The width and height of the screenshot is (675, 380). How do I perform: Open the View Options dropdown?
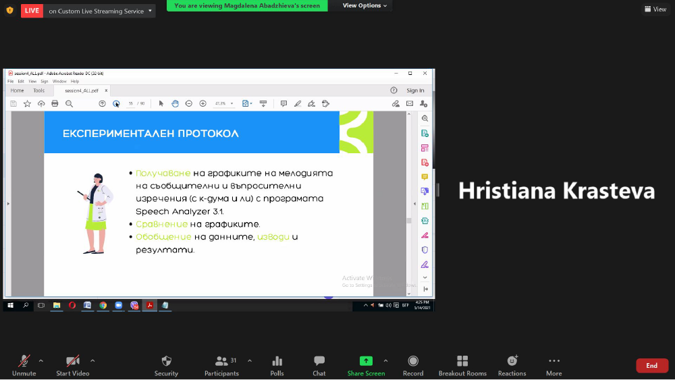365,5
